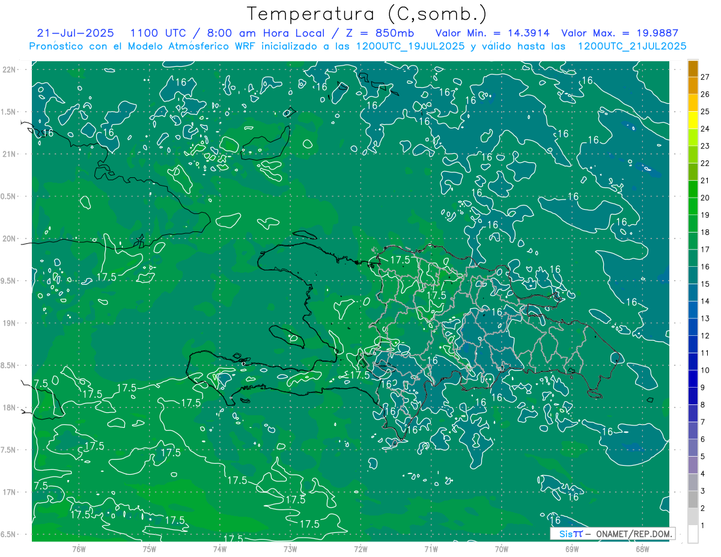Screen dimensions: 721x557
Task: Click the color scale label 4
Action: pos(703,474)
